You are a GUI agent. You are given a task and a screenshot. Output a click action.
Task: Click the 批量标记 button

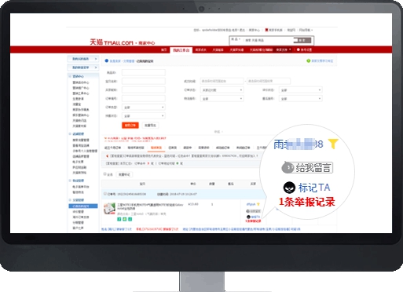pos(124,174)
